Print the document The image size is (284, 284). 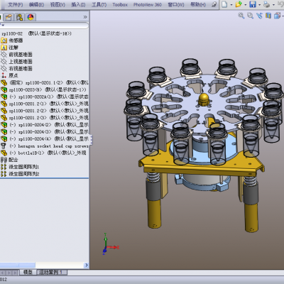point(267,4)
